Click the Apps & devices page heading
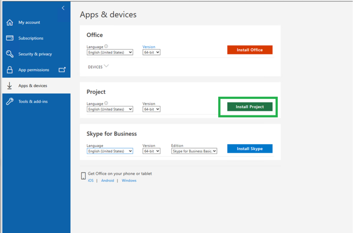Screen dimensions: 353x233 tap(108, 15)
